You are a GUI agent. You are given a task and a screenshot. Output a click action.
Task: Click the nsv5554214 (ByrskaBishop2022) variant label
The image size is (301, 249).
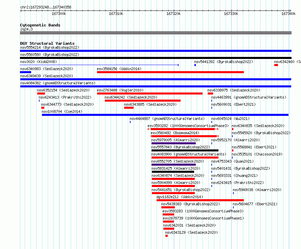pyautogui.click(x=50, y=47)
